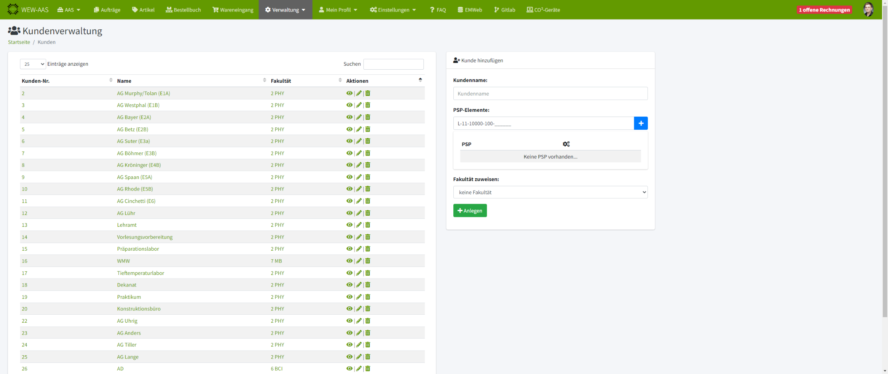View details of AG Murphy/Tolan via eye icon
Image resolution: width=888 pixels, height=374 pixels.
[x=349, y=93]
